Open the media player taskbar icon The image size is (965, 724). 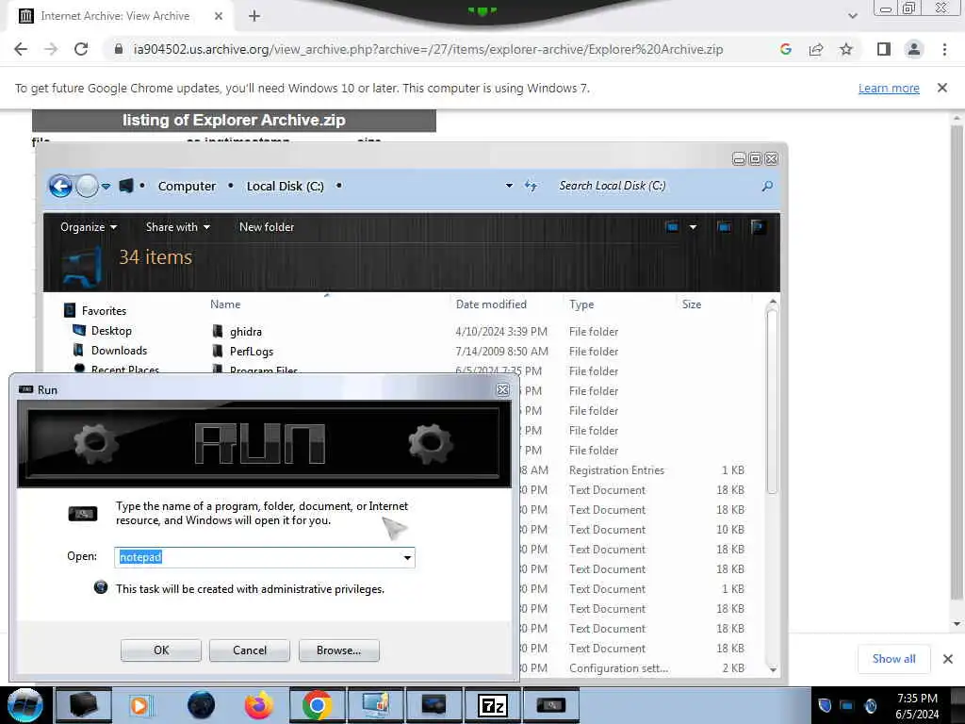[x=141, y=705]
